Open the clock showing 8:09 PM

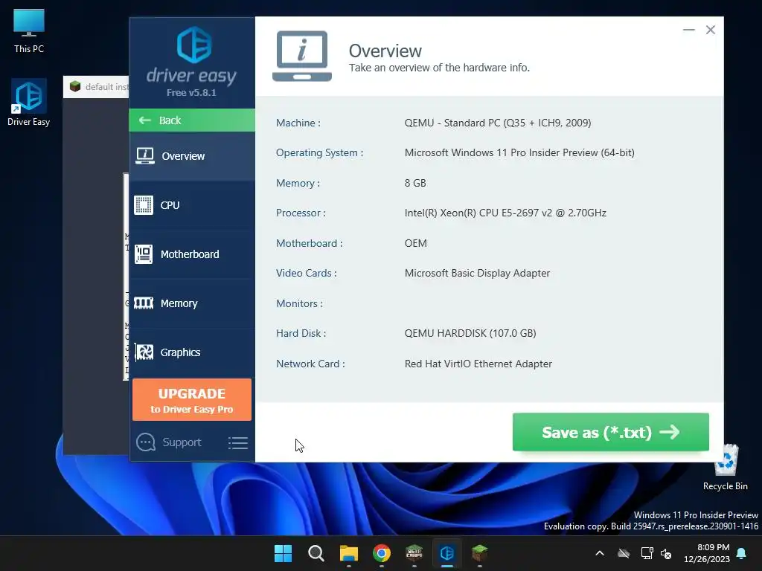pos(707,553)
